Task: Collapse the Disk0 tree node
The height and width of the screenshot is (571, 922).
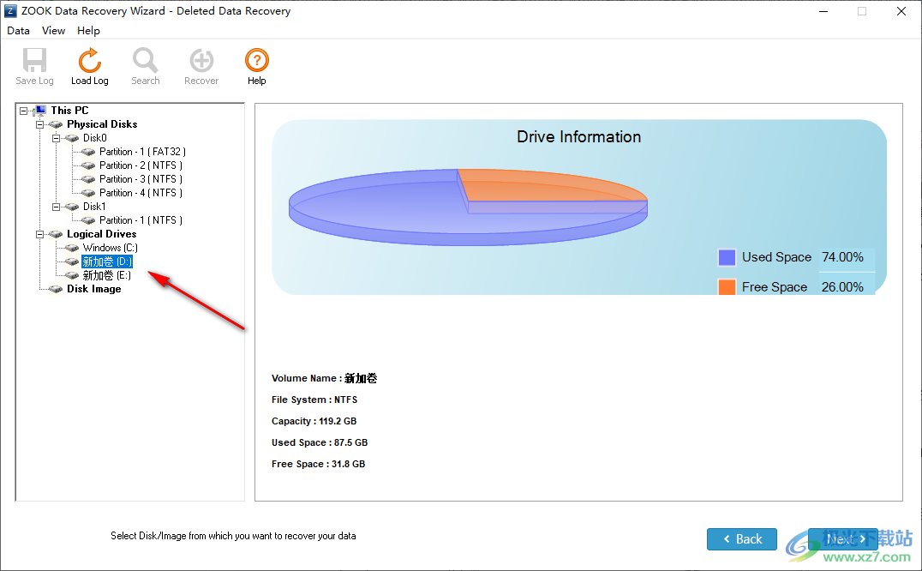Action: (x=56, y=137)
